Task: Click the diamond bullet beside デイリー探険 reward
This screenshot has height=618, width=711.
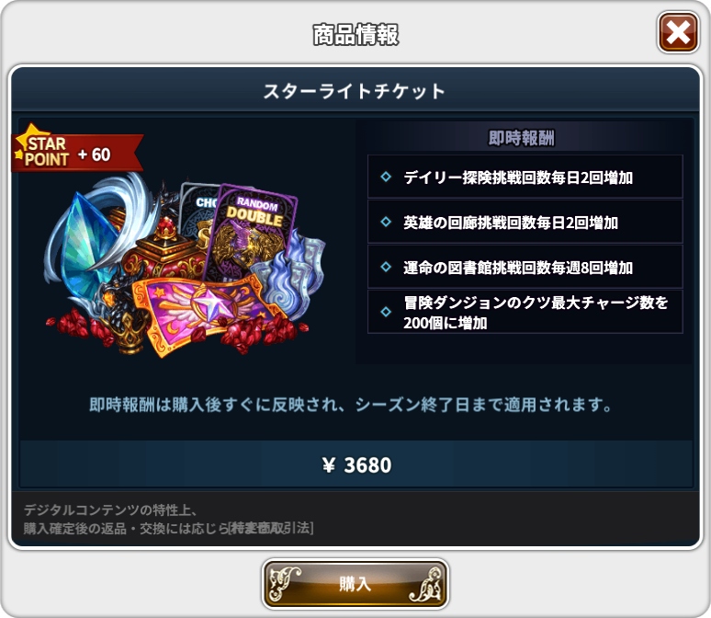Action: pyautogui.click(x=386, y=177)
